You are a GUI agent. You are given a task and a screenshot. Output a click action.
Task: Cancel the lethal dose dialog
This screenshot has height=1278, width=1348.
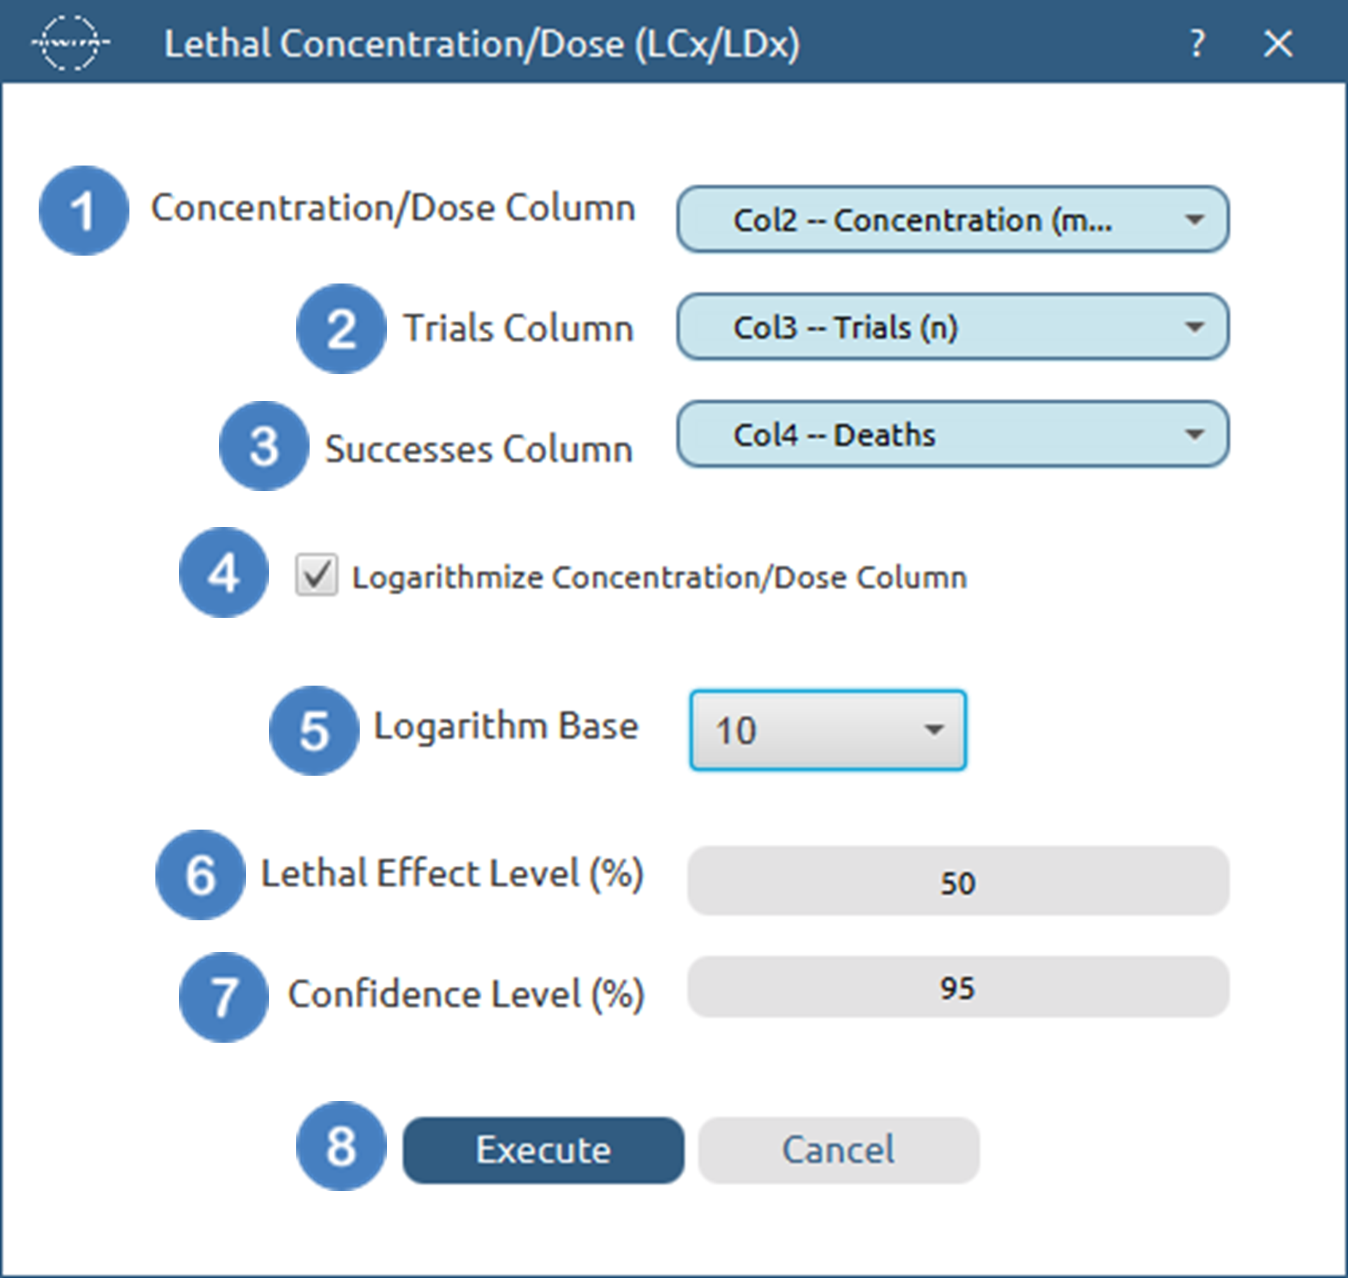pyautogui.click(x=838, y=1149)
